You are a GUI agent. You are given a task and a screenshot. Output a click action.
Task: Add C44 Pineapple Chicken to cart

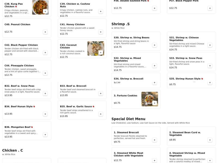click(45, 73)
